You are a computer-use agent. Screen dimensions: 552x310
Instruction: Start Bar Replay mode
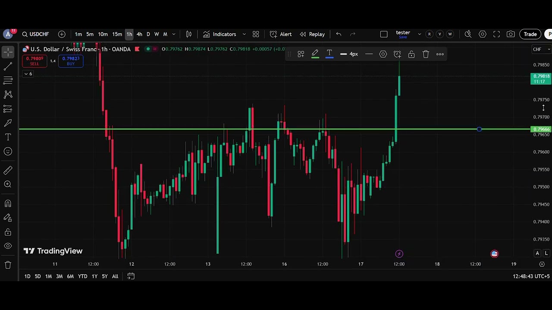pos(312,34)
